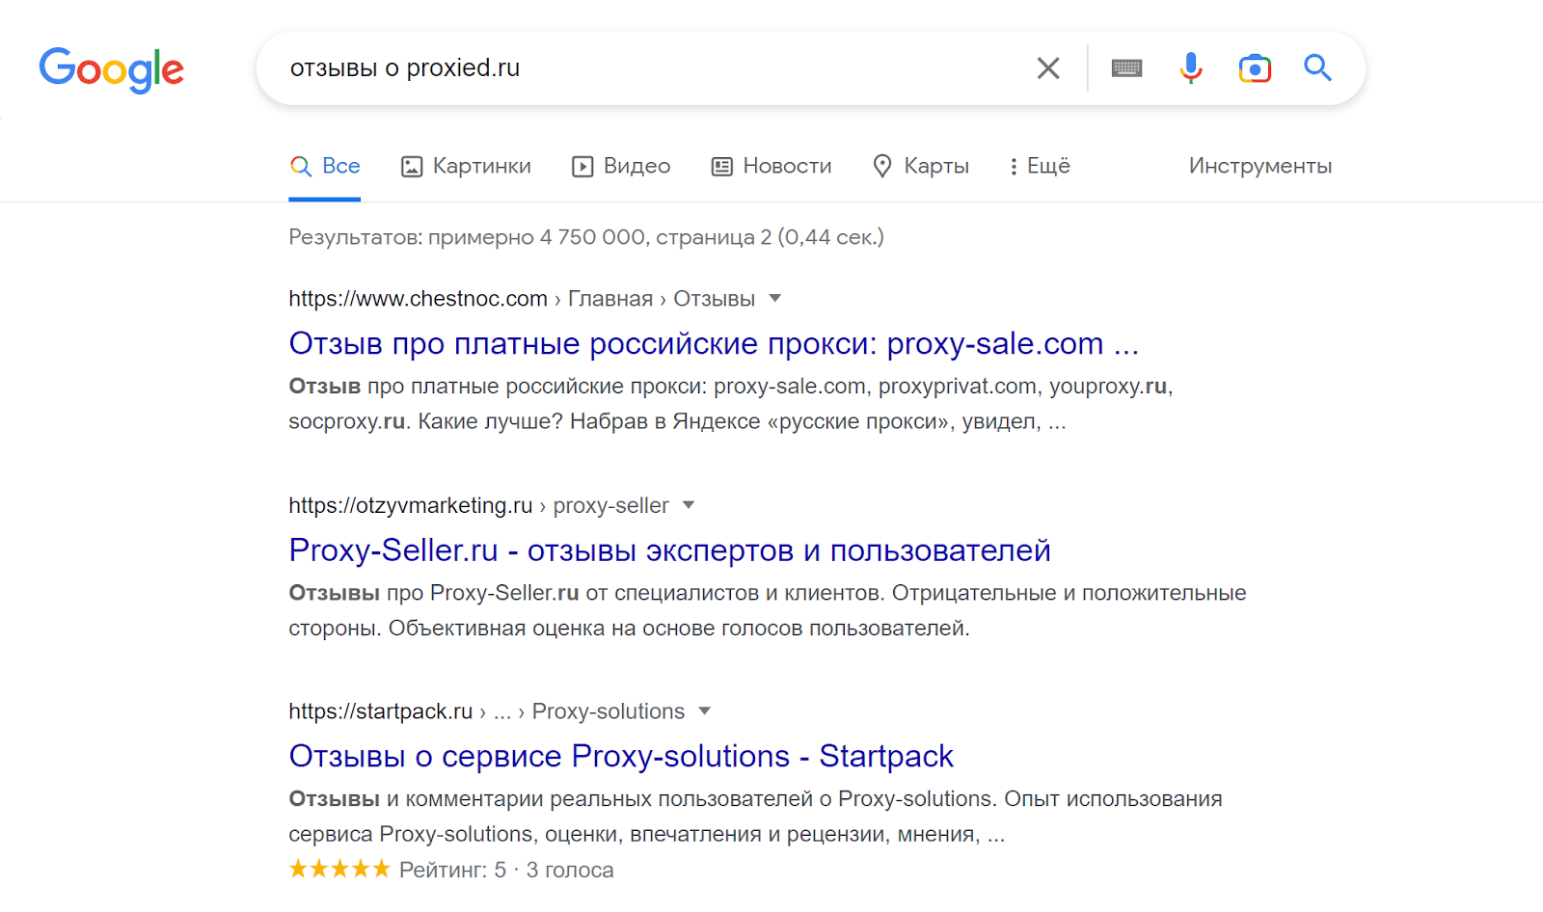The height and width of the screenshot is (912, 1543).
Task: Click the five-star rating on Startpack result
Action: pos(339,869)
